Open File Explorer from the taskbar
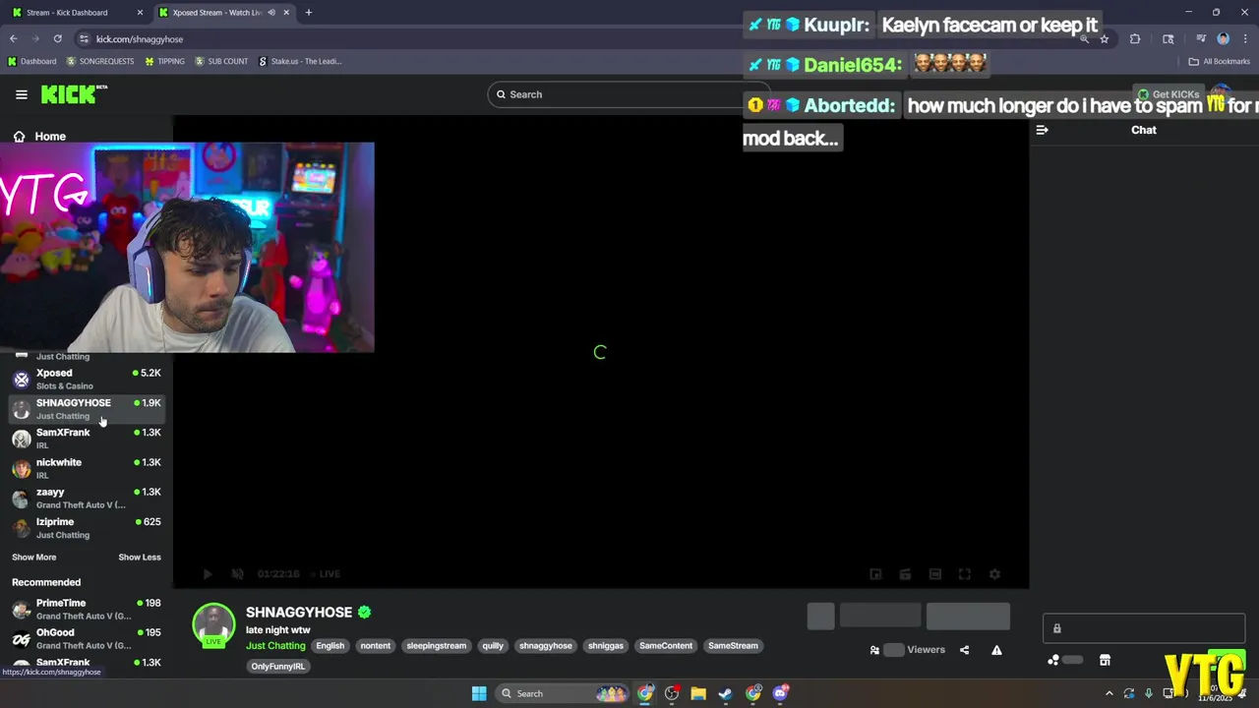Image resolution: width=1259 pixels, height=708 pixels. click(698, 693)
